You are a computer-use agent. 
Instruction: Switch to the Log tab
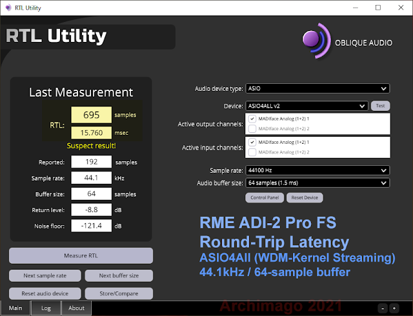click(46, 308)
